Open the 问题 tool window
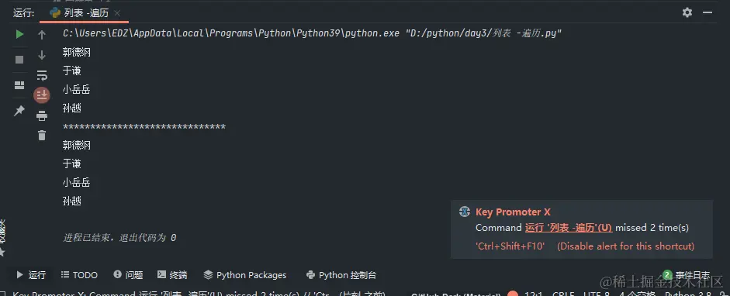Screen dimensions: 730x296 [x=128, y=275]
